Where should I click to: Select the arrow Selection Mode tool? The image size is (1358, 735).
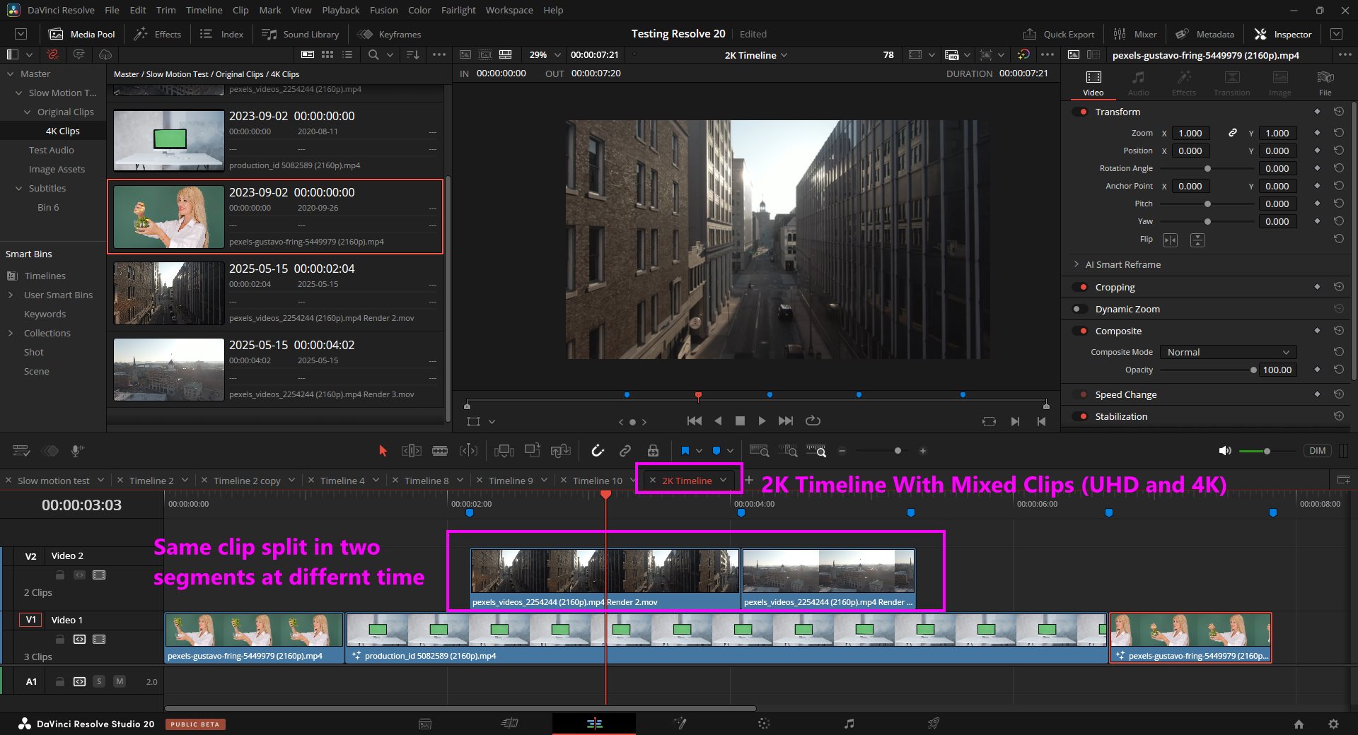(x=383, y=451)
